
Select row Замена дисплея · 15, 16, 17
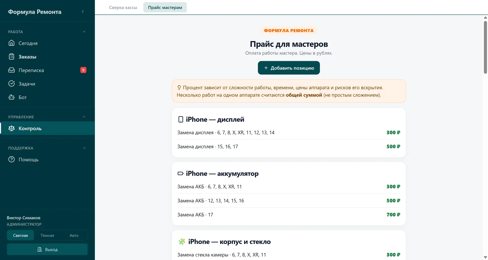pos(289,146)
